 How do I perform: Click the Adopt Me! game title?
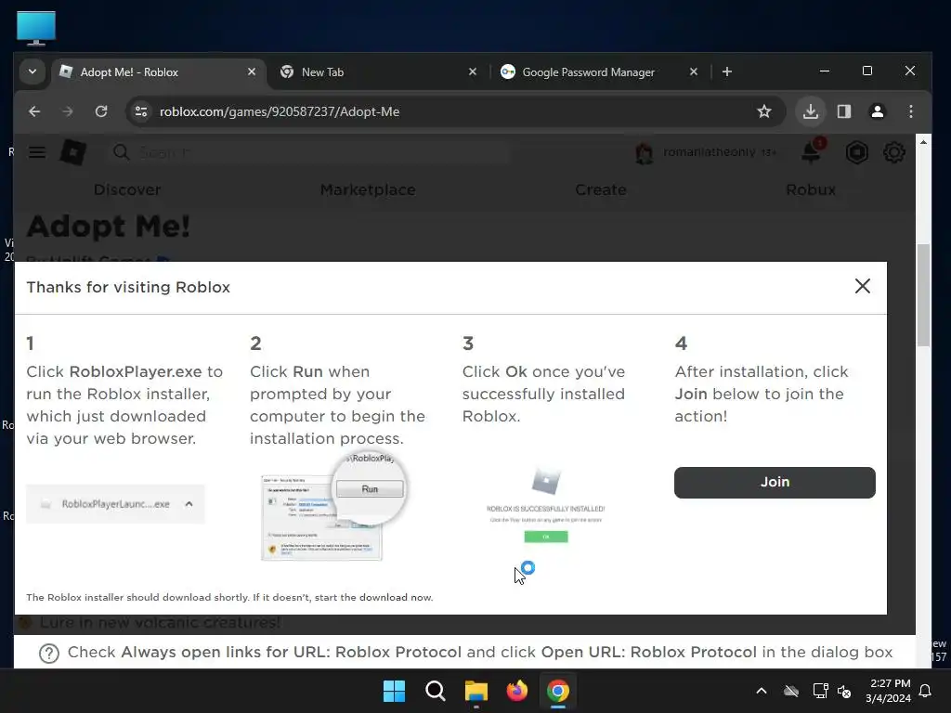[x=109, y=227]
